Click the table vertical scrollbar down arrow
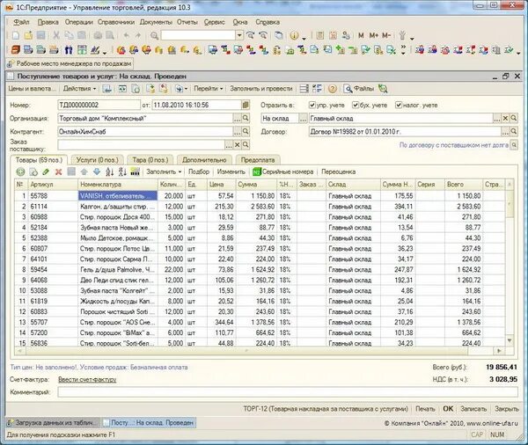Image resolution: width=528 pixels, height=445 pixels. tap(510, 340)
